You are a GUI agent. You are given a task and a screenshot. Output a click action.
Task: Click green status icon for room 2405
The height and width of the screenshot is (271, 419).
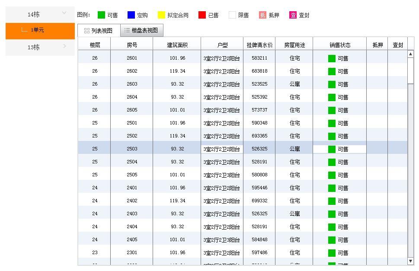tap(332, 240)
